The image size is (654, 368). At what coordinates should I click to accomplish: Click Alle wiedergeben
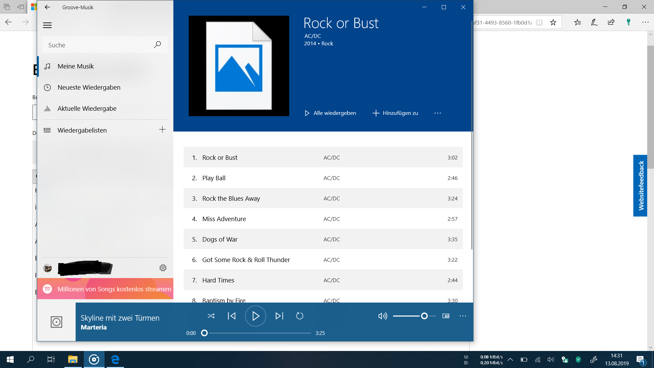coord(330,113)
